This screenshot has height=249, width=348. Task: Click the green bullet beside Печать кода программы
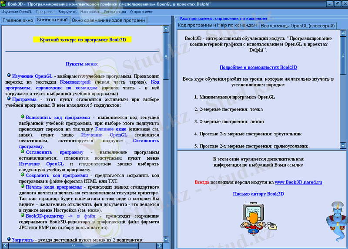click(x=23, y=186)
